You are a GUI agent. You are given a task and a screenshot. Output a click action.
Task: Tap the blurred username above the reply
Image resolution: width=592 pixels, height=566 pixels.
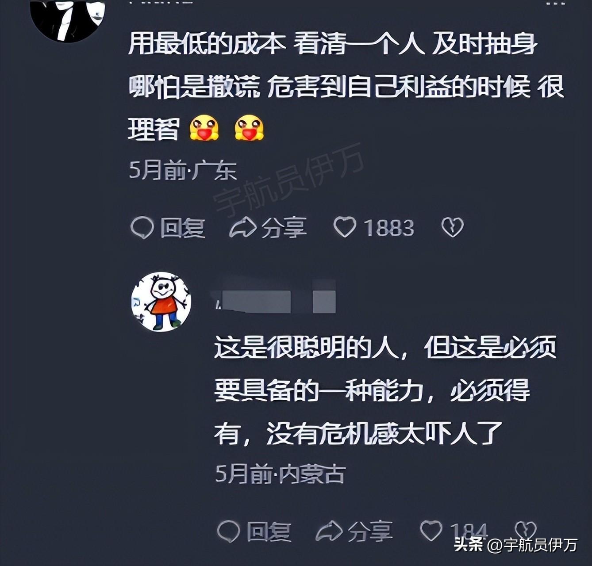pos(275,301)
